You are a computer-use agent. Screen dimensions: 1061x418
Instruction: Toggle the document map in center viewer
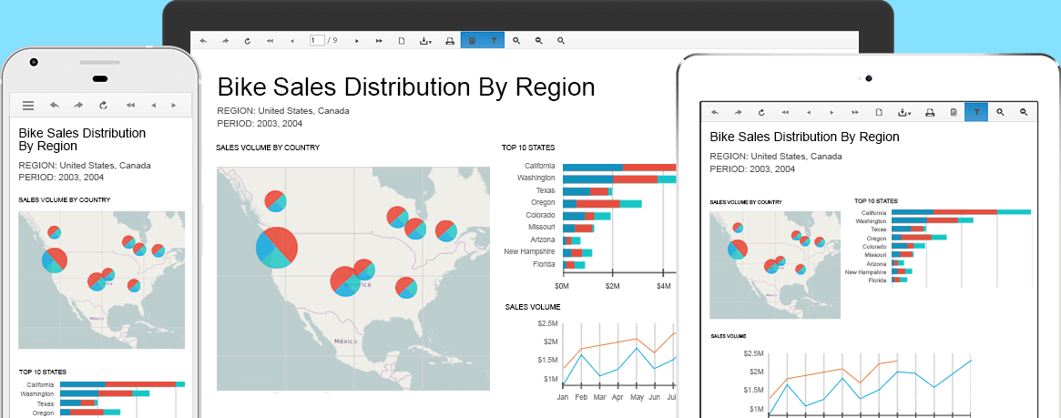(x=472, y=41)
